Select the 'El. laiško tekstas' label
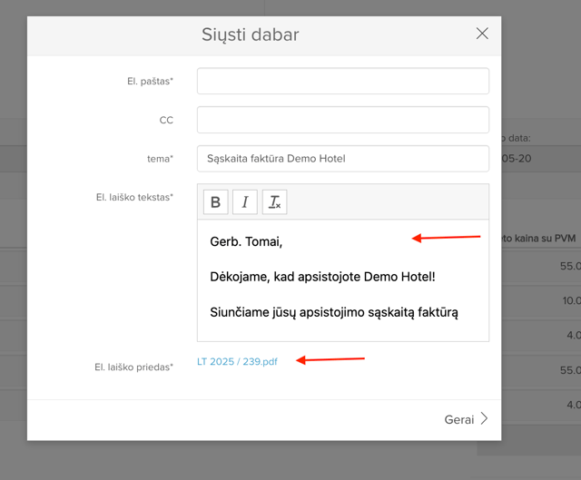This screenshot has height=480, width=581. click(x=134, y=198)
